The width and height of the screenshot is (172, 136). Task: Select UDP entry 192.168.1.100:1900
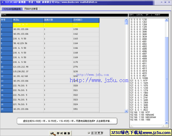(140, 120)
